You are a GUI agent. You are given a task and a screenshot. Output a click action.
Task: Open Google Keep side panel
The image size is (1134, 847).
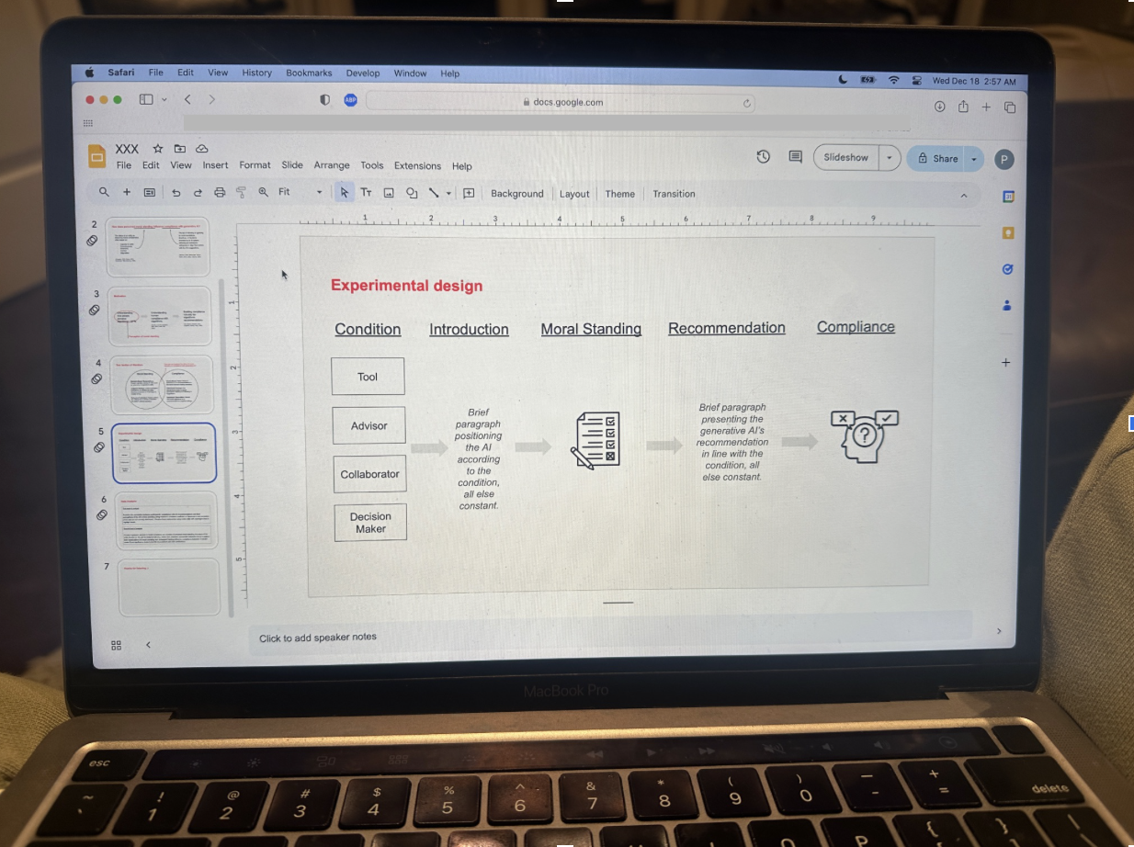click(x=1008, y=232)
